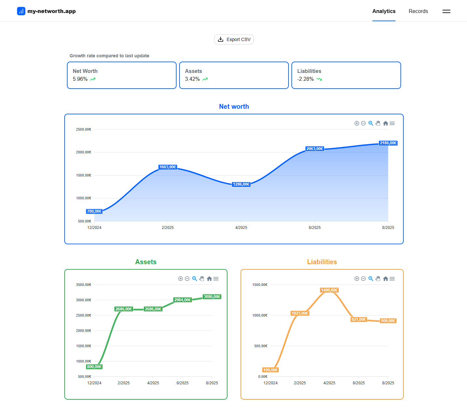Click the 2500,00€ axis label on Net worth chart
Screen dimensions: 467x413
click(x=84, y=129)
